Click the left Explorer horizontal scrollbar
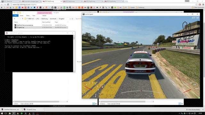The width and height of the screenshot is (205, 115). [37, 102]
